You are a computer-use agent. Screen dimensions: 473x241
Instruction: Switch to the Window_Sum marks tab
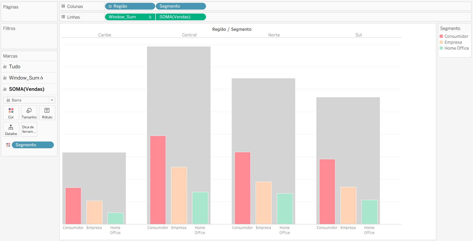coord(24,78)
